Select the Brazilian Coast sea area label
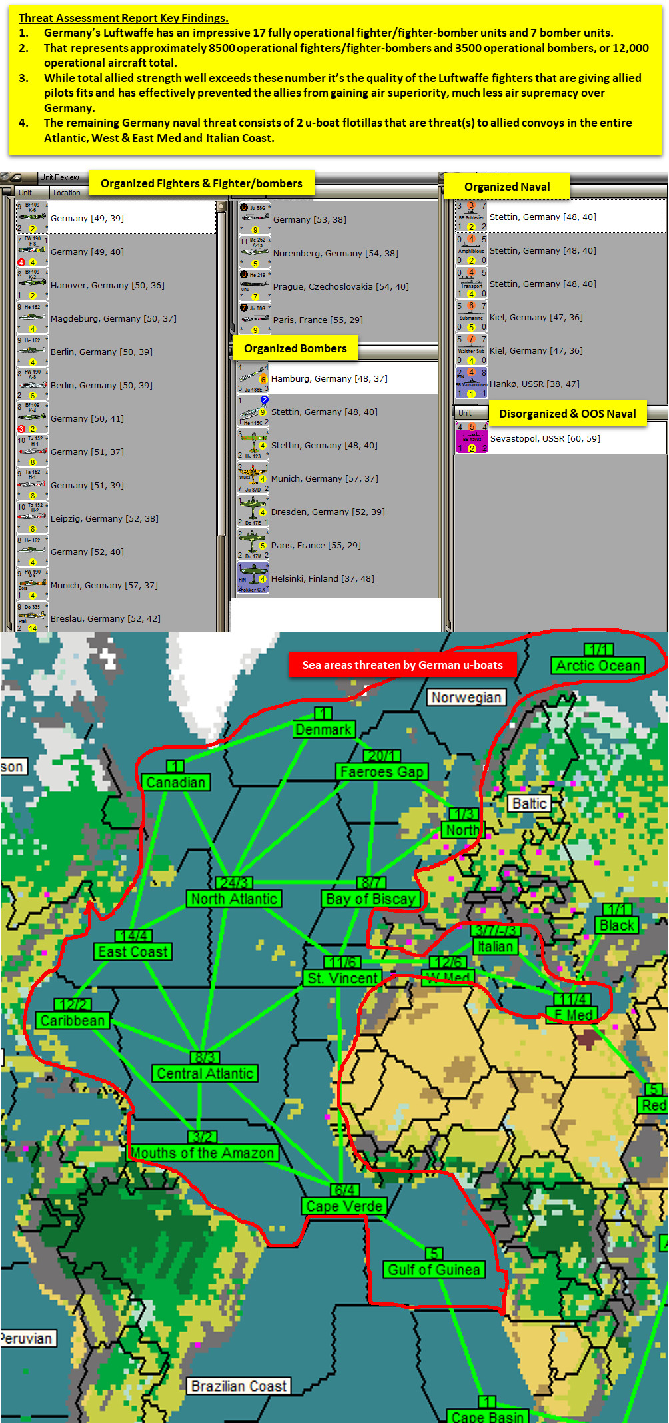 [239, 1386]
